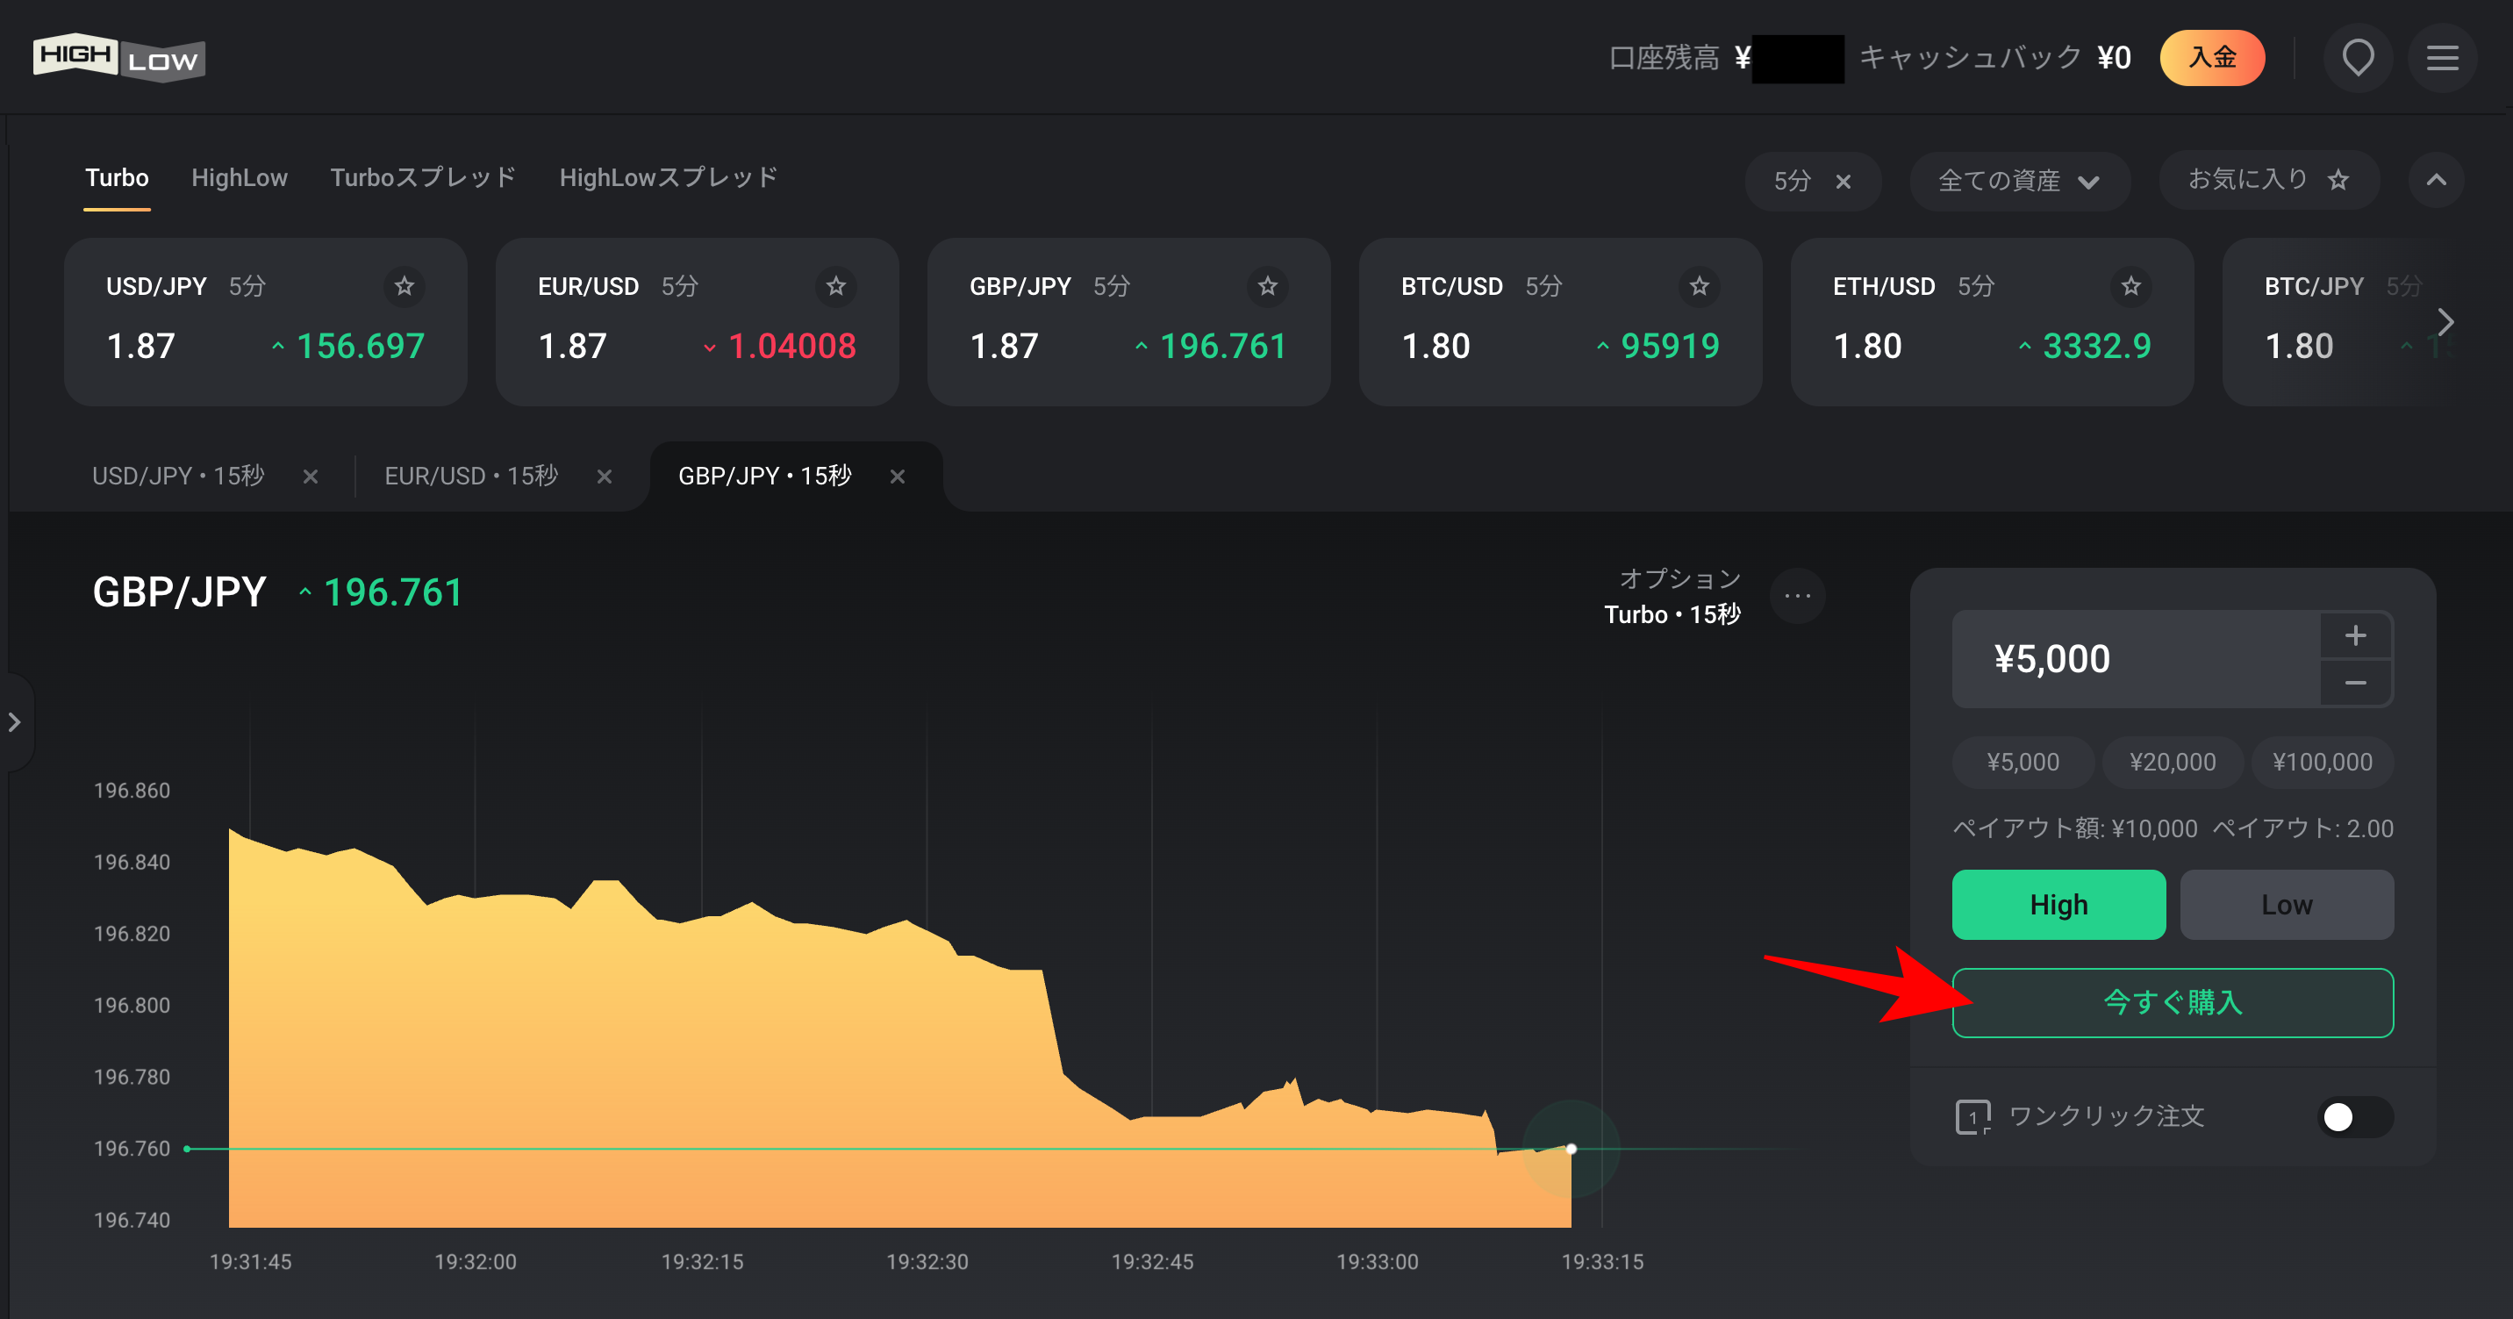The image size is (2513, 1319).
Task: Click the 今すぐ購入 button
Action: click(2173, 1002)
